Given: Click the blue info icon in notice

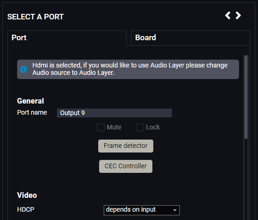Looking at the screenshot, I should pos(24,69).
